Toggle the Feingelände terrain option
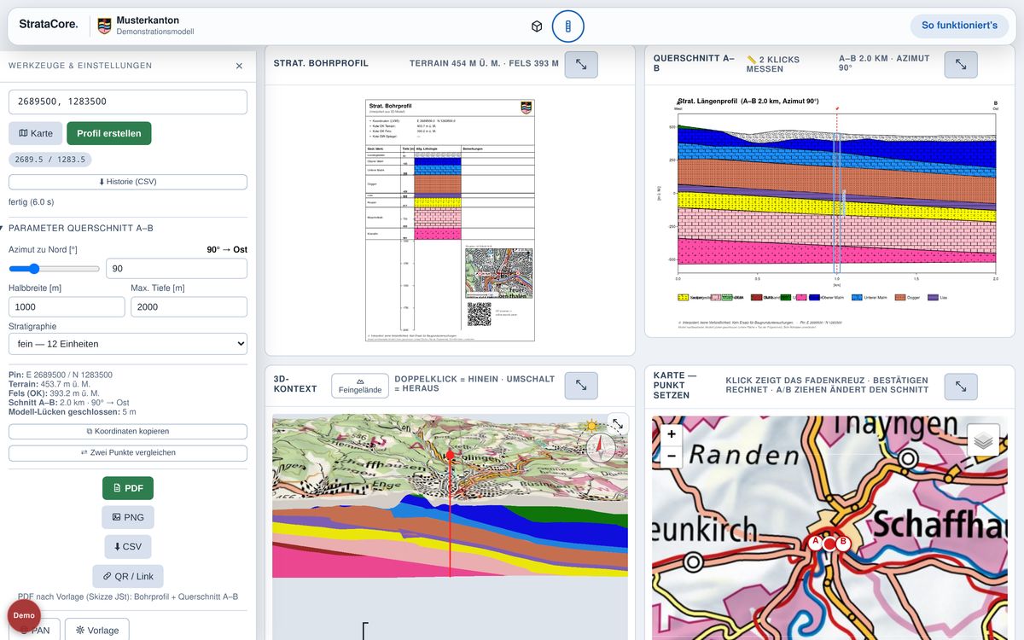The height and width of the screenshot is (640, 1024). click(360, 386)
